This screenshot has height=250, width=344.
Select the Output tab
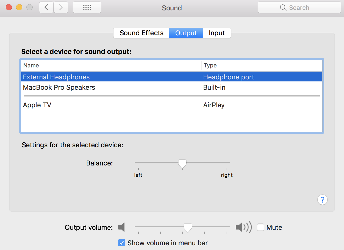(x=186, y=33)
